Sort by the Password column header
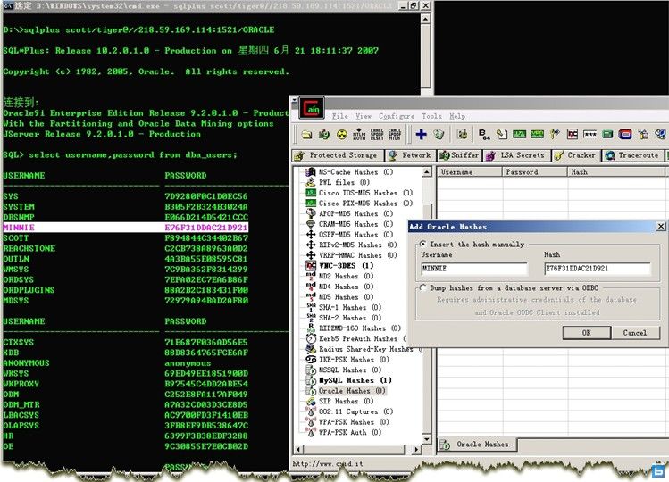The width and height of the screenshot is (669, 482). 535,172
